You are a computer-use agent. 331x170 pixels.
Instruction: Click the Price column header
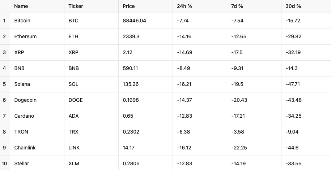(x=129, y=6)
